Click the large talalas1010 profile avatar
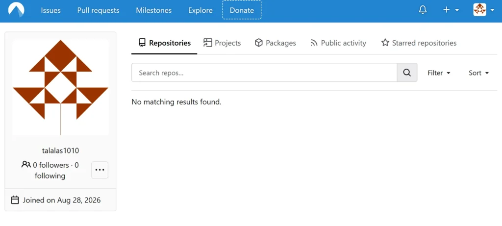This screenshot has height=226, width=502. (x=60, y=87)
